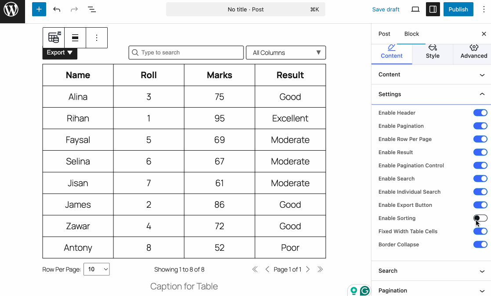Click the Type to search field
491x296 pixels.
coord(185,52)
